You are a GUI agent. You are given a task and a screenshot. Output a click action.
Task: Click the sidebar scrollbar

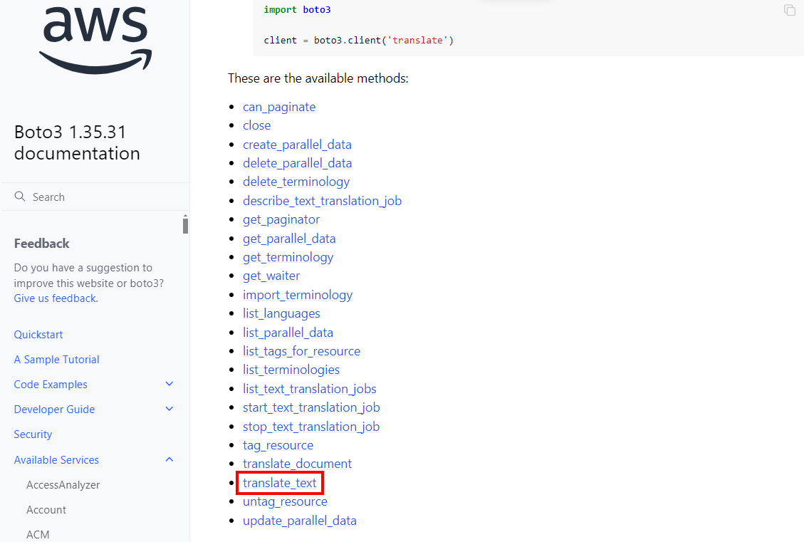185,224
